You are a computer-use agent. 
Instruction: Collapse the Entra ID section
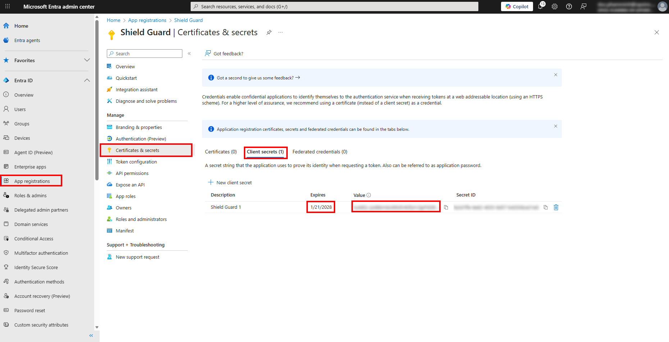[x=87, y=80]
